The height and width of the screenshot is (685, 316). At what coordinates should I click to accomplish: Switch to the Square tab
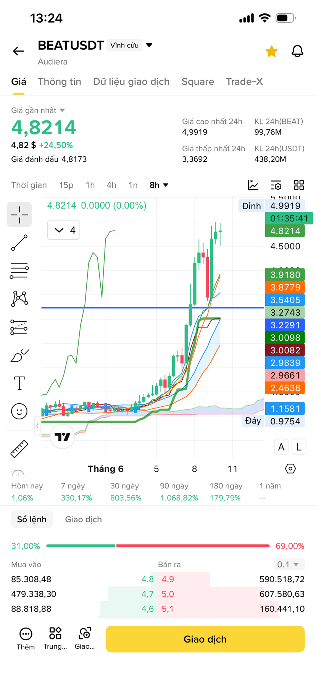coord(198,82)
